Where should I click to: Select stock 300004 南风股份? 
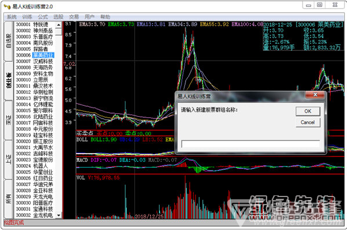click(x=34, y=43)
